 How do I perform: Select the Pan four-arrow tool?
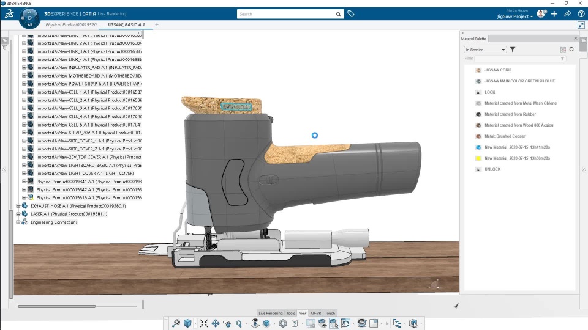coord(215,323)
